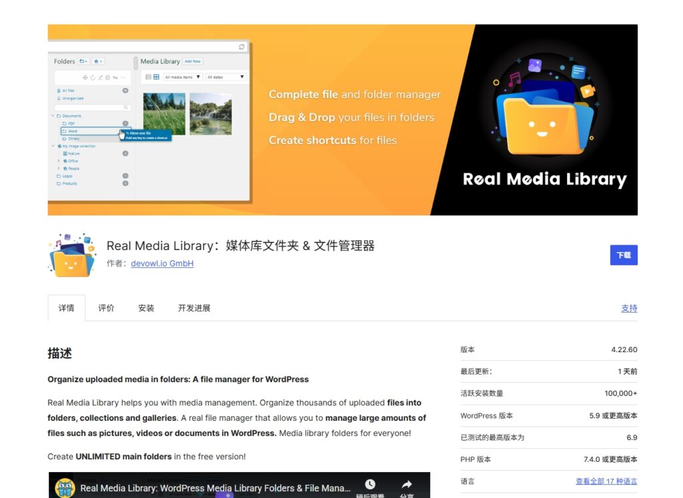Click the blue 下载 download button

(623, 255)
